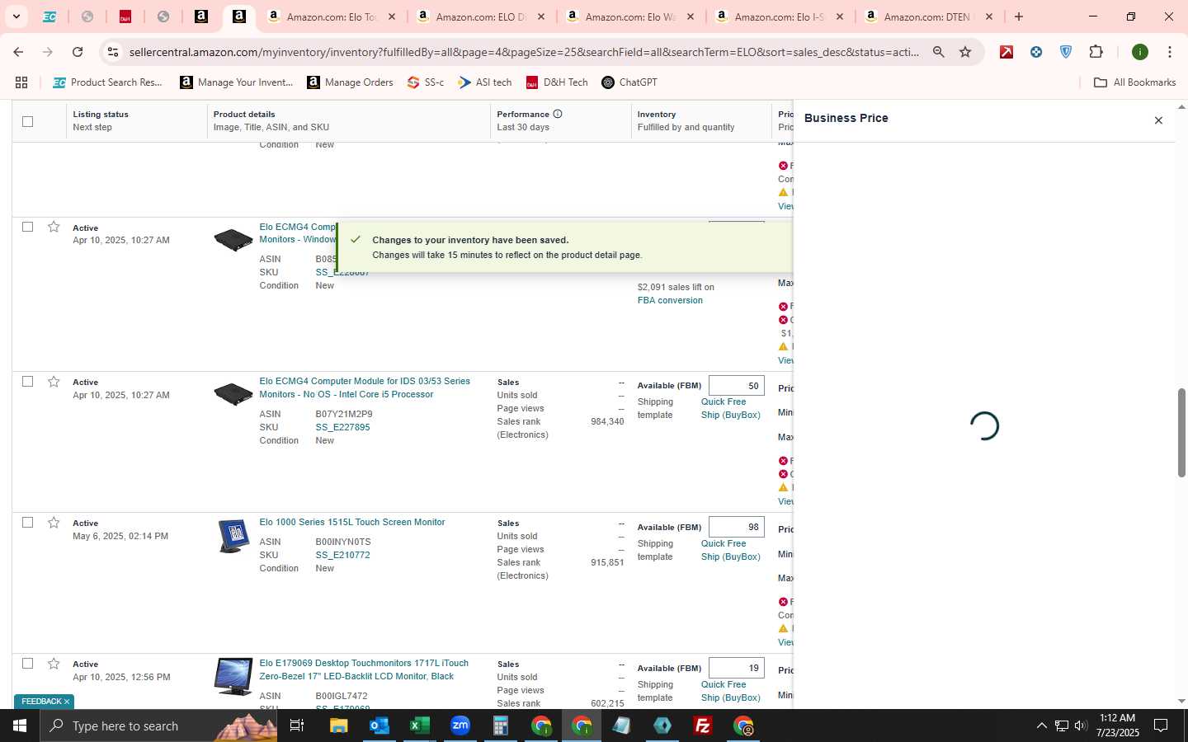The image size is (1188, 742).
Task: Open the Windows Start menu
Action: [x=20, y=726]
